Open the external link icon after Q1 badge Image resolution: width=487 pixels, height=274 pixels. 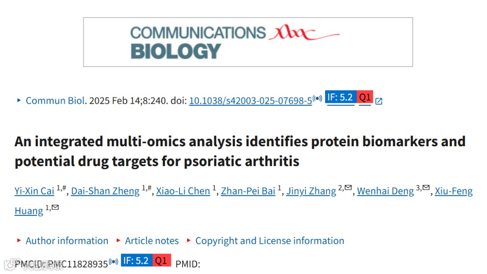pyautogui.click(x=379, y=101)
